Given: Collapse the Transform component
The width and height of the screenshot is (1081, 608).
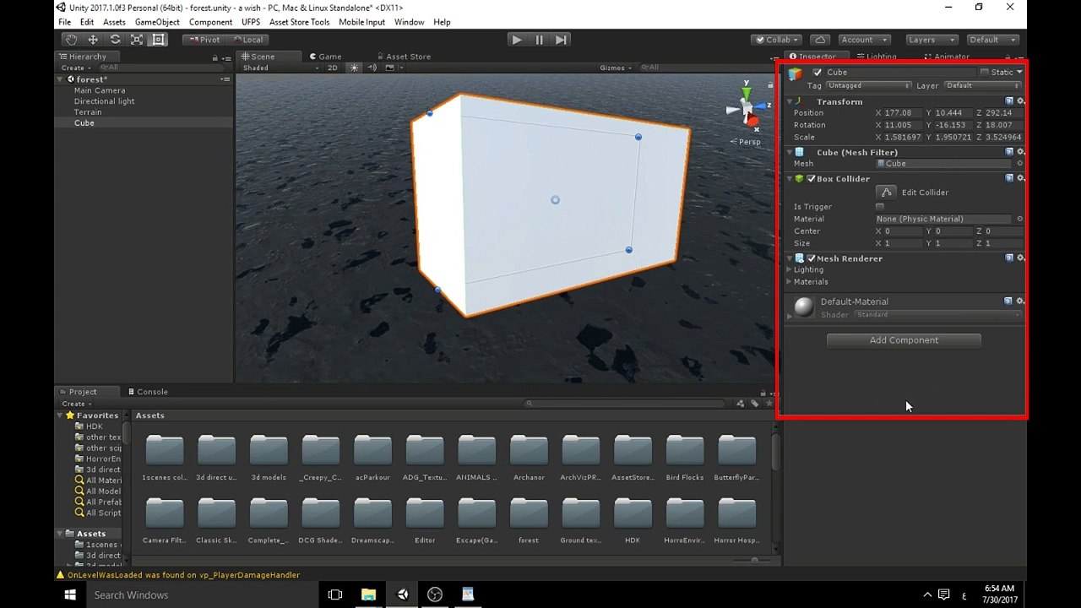Looking at the screenshot, I should click(790, 101).
